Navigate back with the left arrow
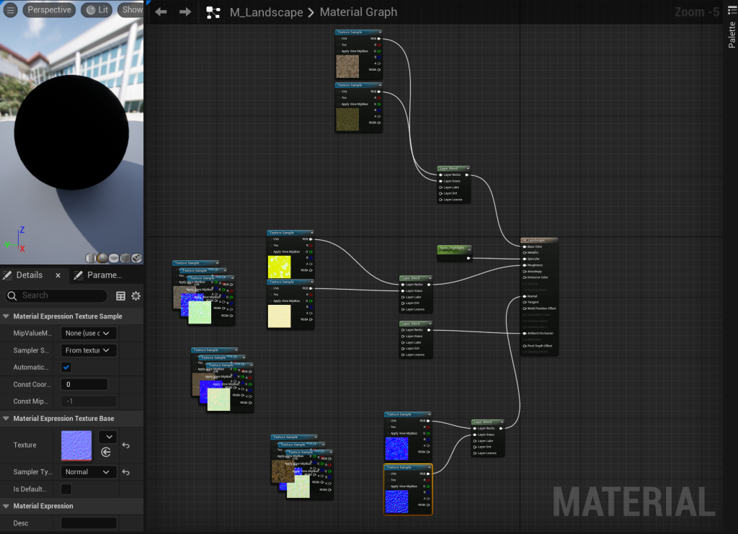This screenshot has width=738, height=534. click(161, 12)
